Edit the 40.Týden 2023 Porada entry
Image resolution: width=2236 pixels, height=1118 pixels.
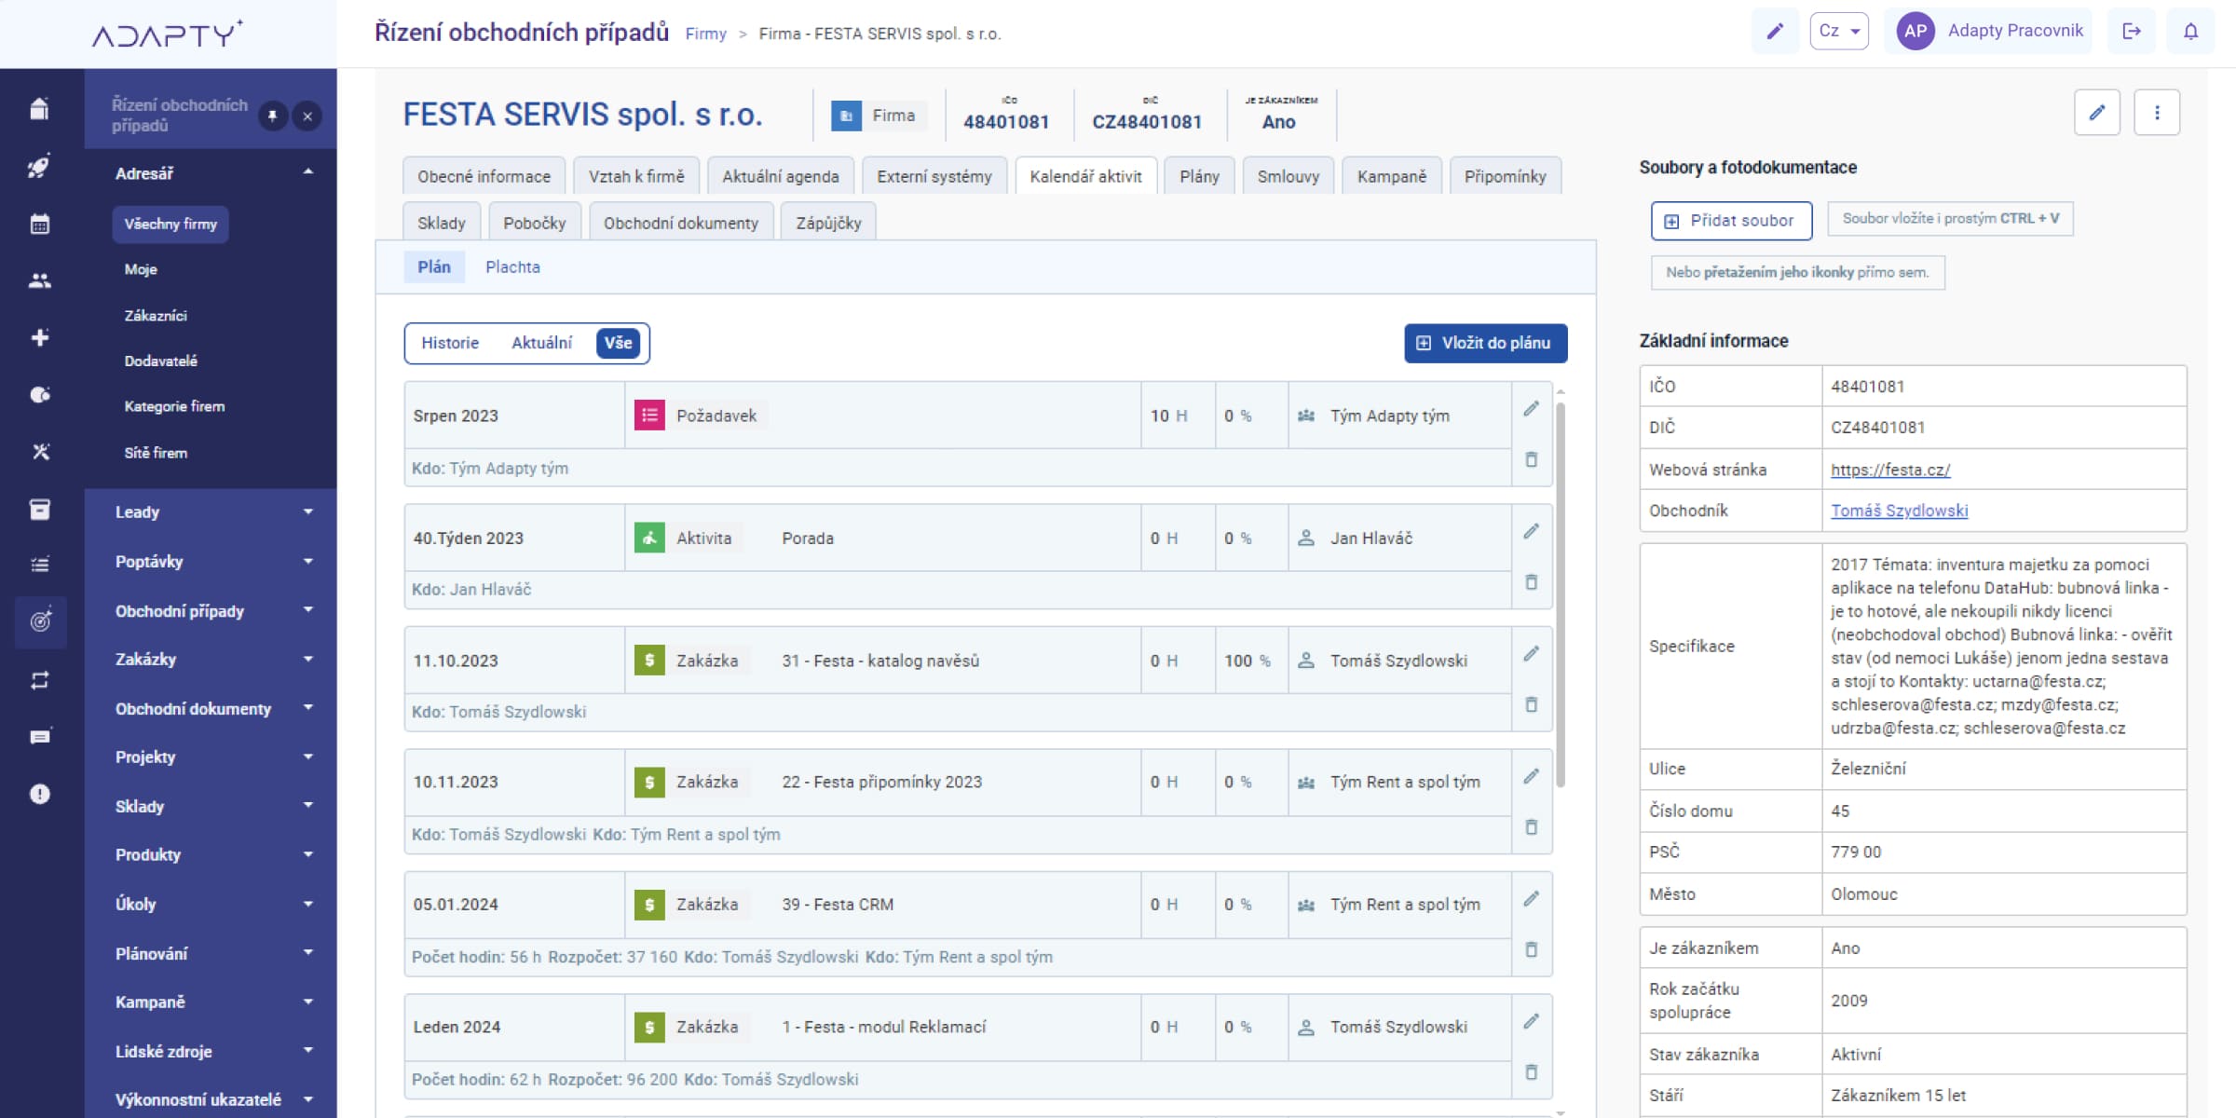coord(1531,531)
